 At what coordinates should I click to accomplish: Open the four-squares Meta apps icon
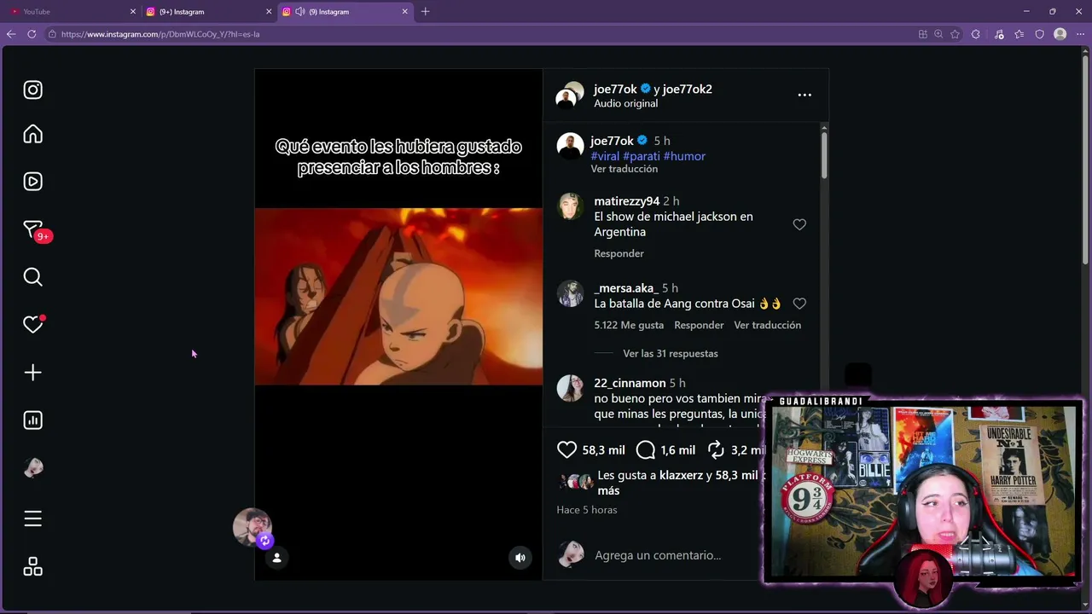[32, 567]
